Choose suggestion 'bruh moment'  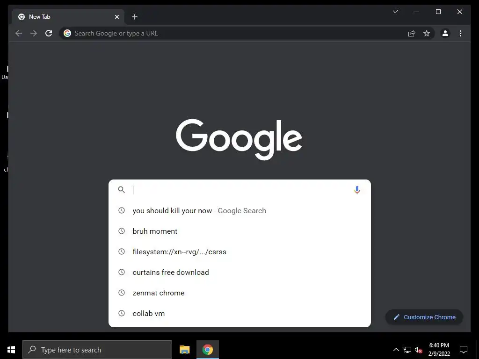(x=239, y=231)
